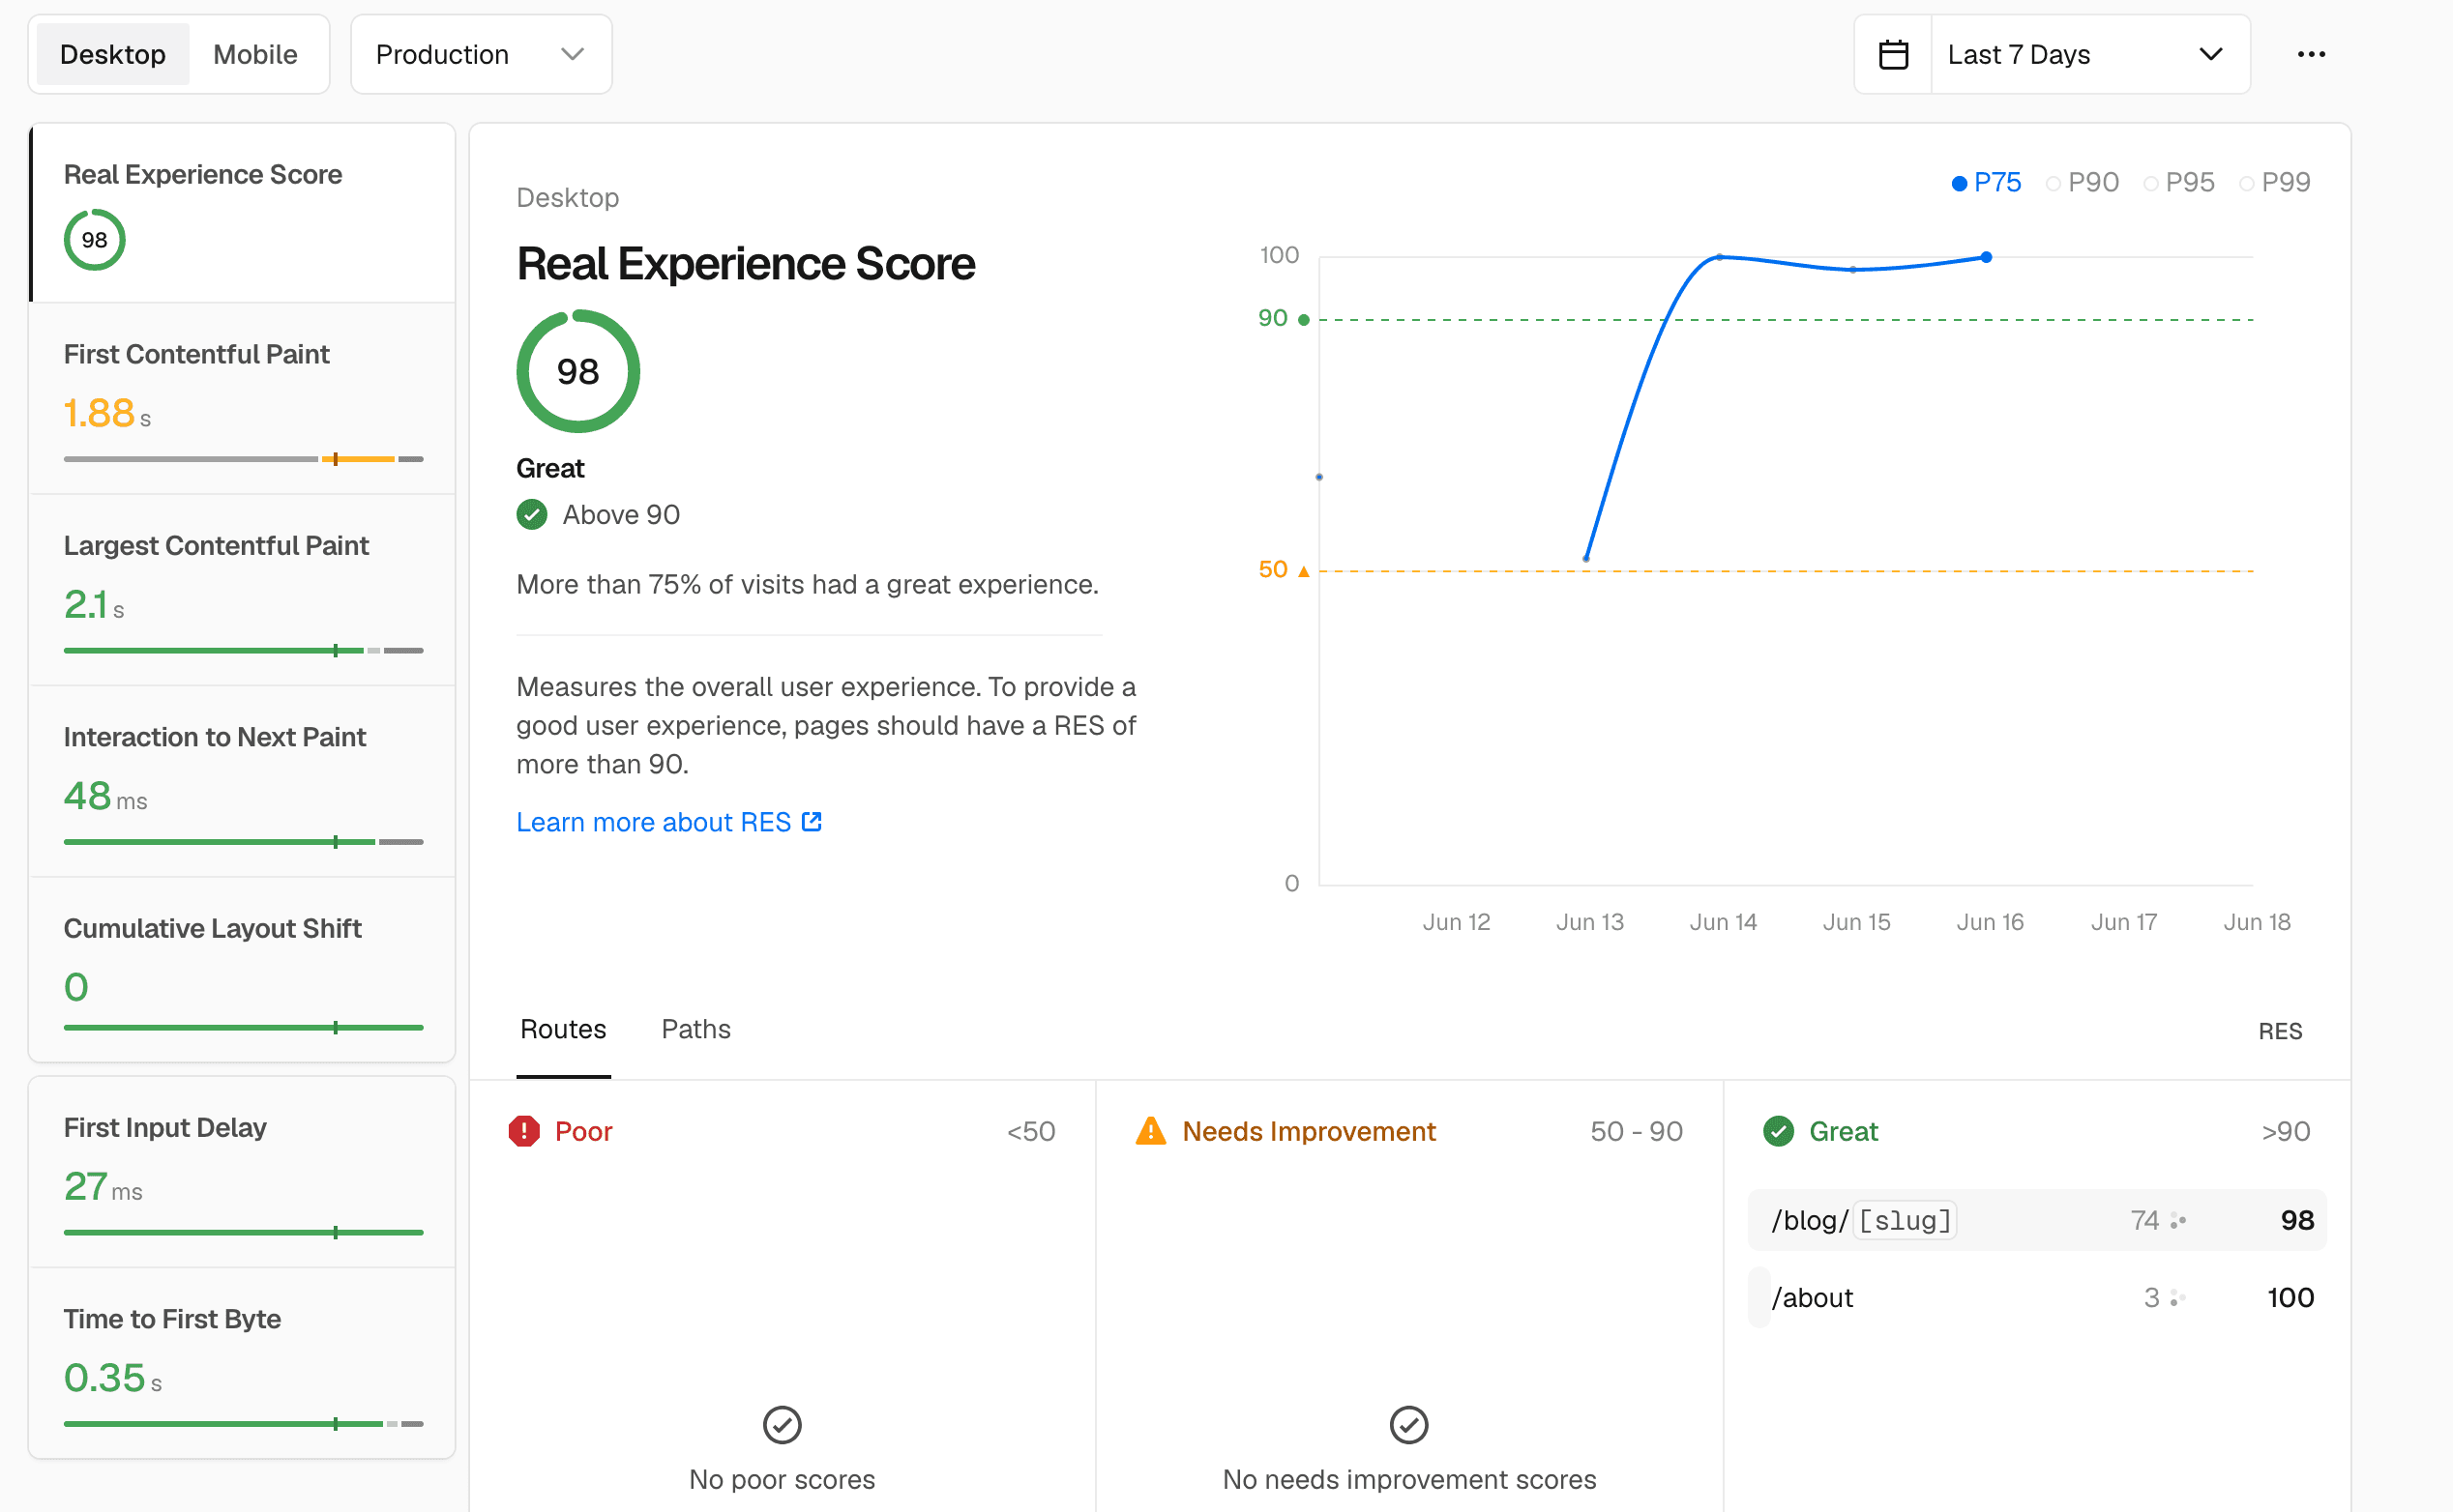
Task: Click the /blog/[slug] route score 98
Action: [2297, 1220]
